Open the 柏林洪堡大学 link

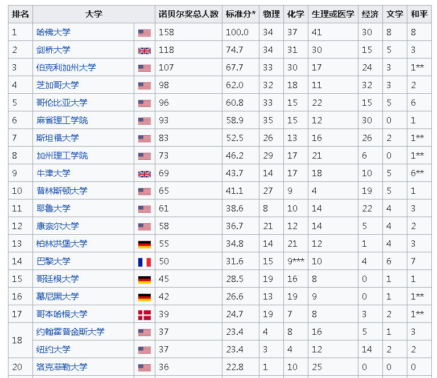tap(62, 243)
